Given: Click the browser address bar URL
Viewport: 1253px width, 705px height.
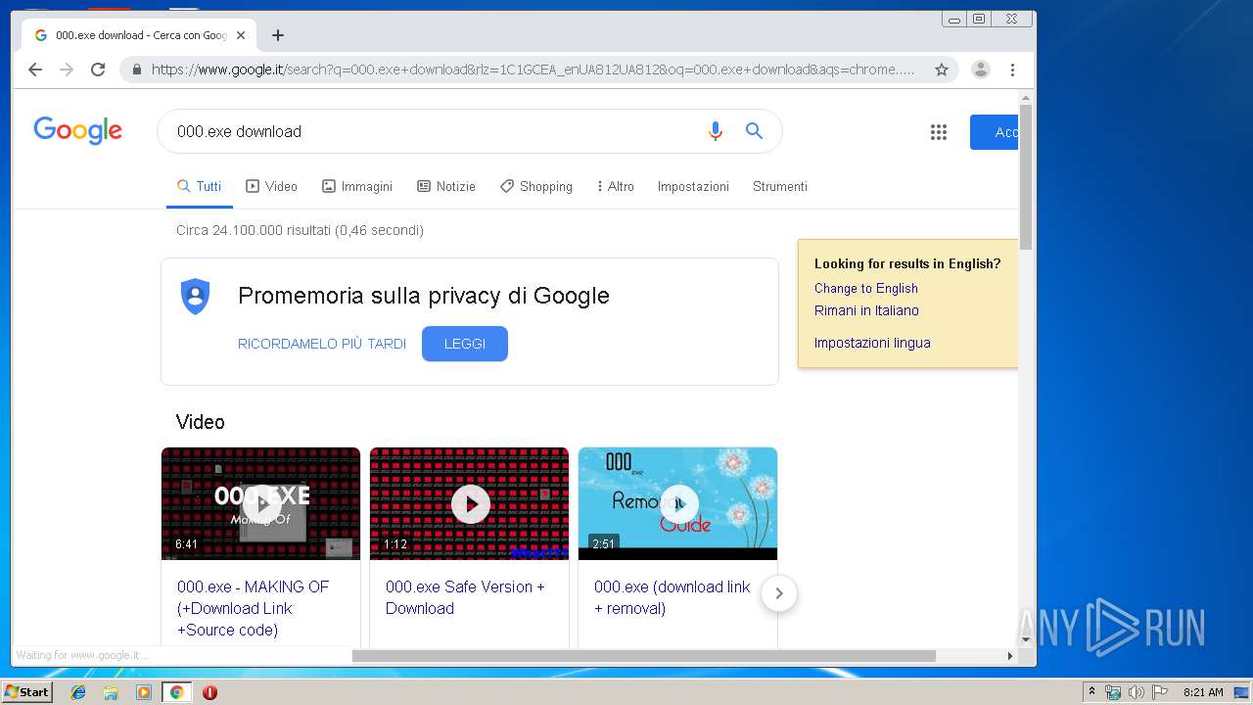Looking at the screenshot, I should pyautogui.click(x=533, y=70).
